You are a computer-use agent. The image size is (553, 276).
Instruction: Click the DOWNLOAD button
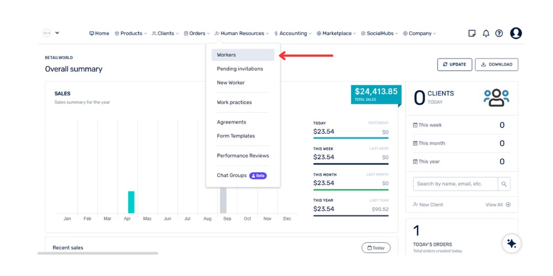(x=496, y=65)
